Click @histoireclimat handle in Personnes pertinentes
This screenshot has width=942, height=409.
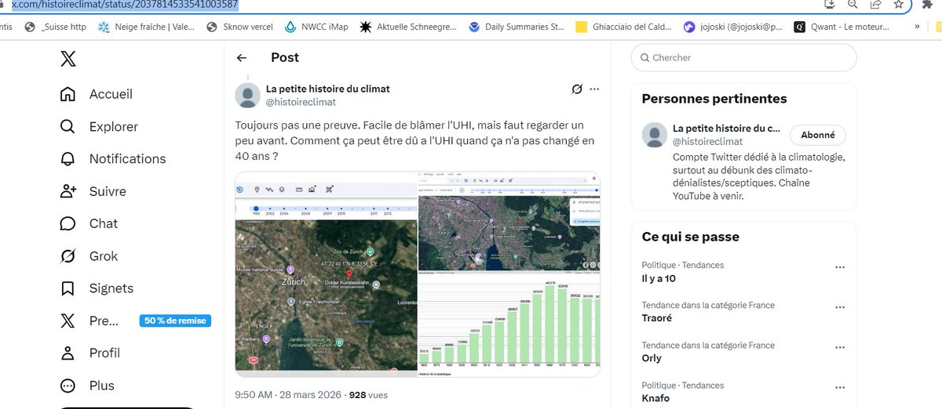707,141
